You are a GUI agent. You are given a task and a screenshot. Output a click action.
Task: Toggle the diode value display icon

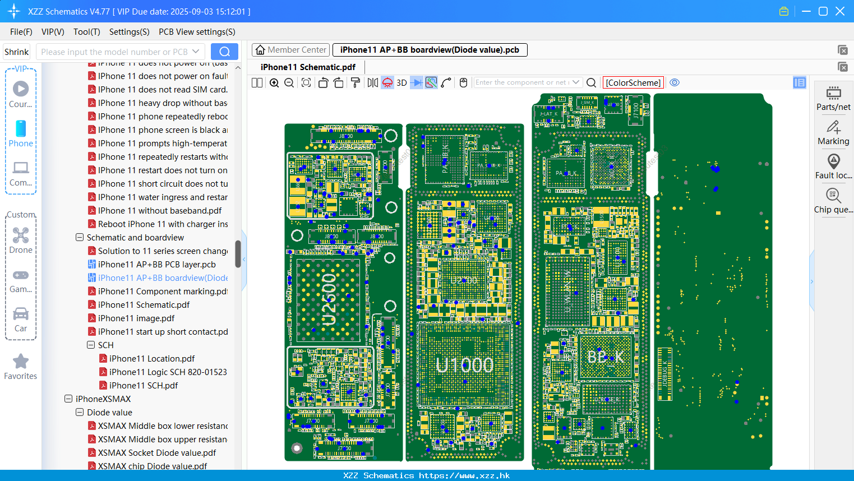[x=417, y=82]
